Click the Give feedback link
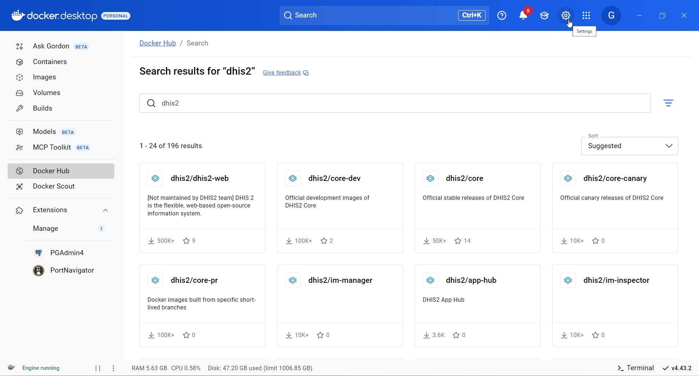Image resolution: width=699 pixels, height=376 pixels. 282,73
